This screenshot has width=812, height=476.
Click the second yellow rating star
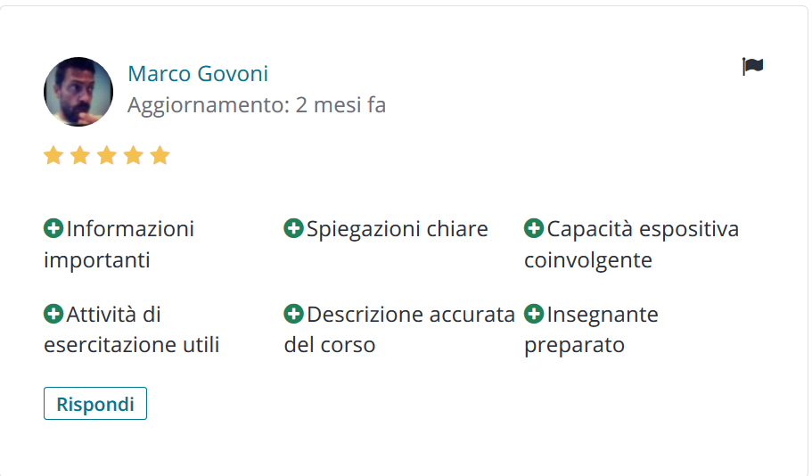[80, 155]
